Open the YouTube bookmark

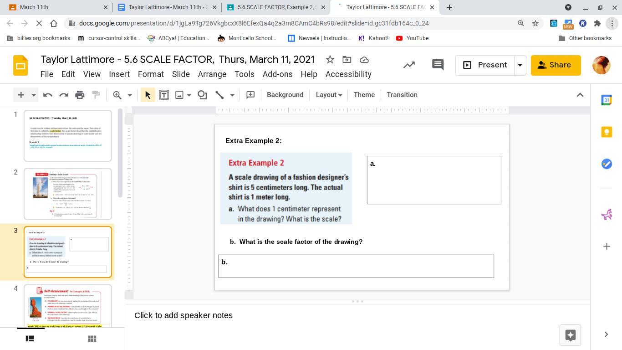412,38
